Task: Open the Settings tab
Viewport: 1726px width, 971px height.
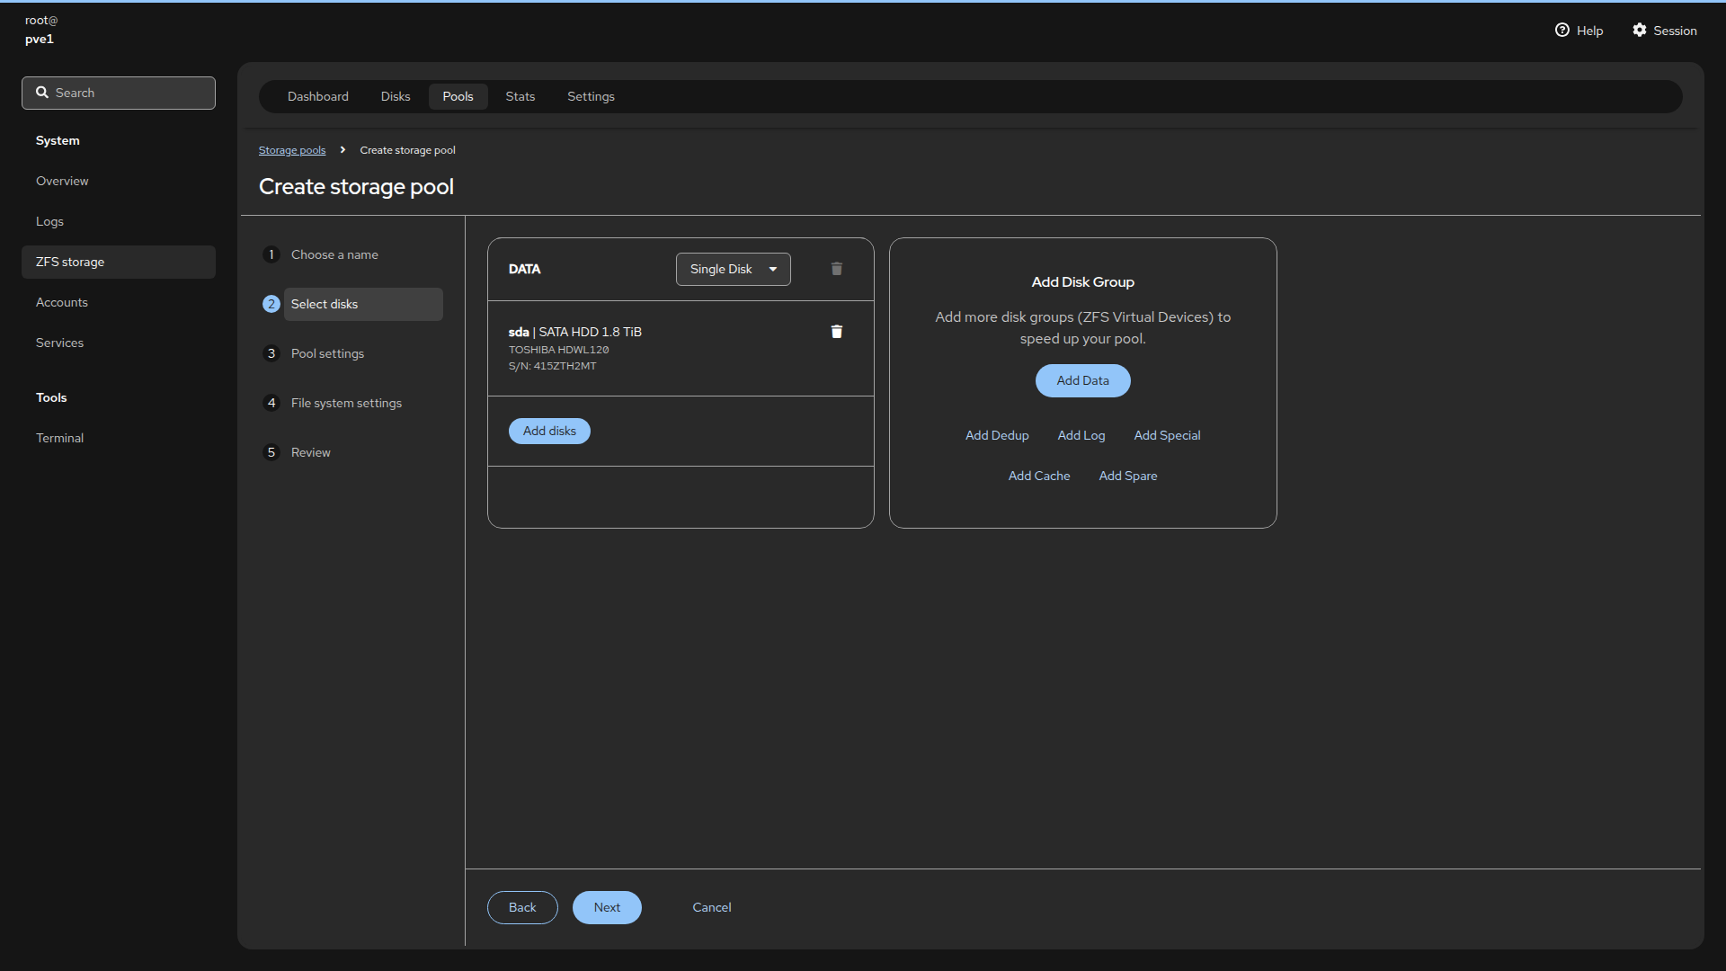Action: point(591,96)
